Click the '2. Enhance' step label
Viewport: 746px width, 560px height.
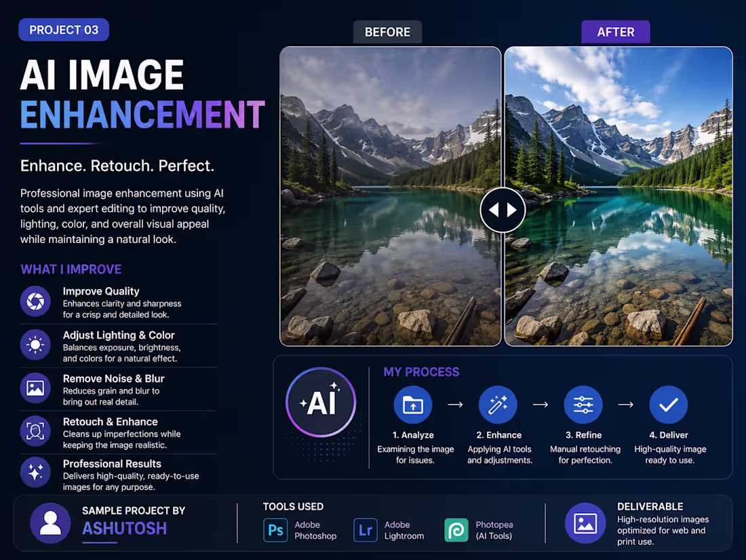(499, 434)
